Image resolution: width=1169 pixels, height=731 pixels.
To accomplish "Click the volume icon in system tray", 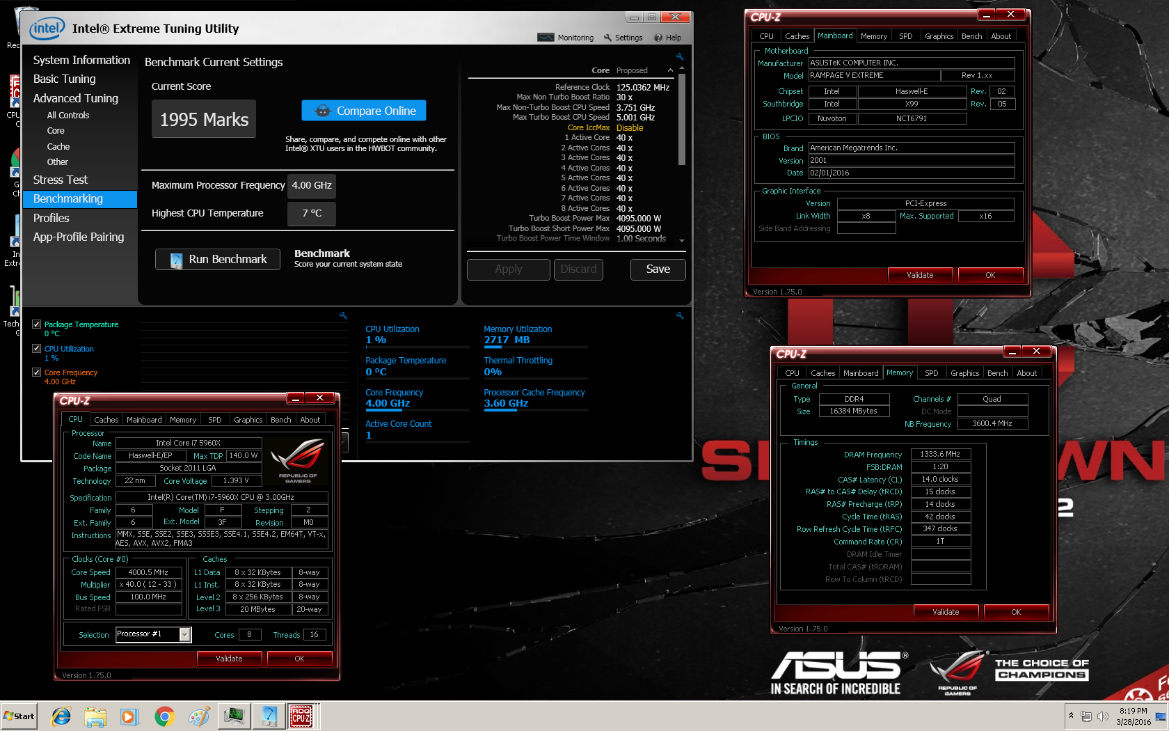I will pyautogui.click(x=1102, y=716).
